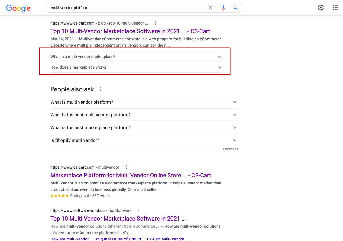Open the Google apps grid icon

click(335, 8)
